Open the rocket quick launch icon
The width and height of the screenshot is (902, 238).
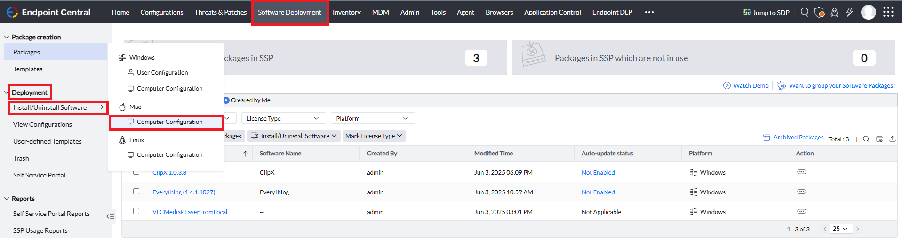pos(834,12)
